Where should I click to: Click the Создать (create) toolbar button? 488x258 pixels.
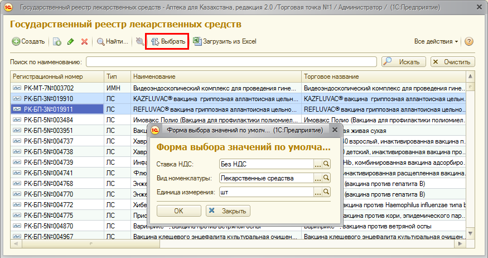28,41
